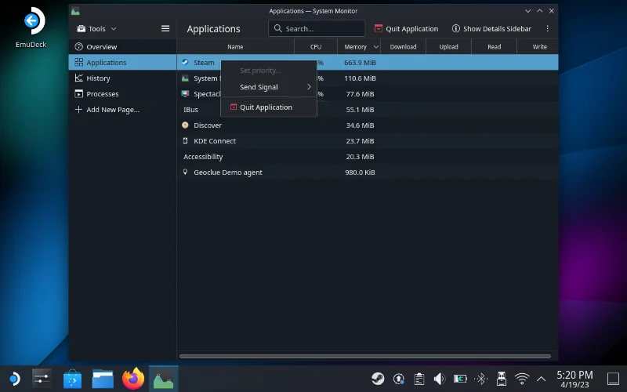Screen dimensions: 627x392
Task: Click the horizontal scrollbar at bottom
Action: (x=365, y=356)
